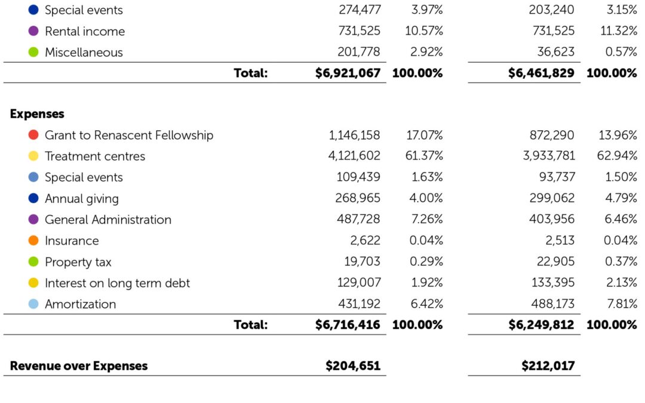Select the 61.37% Treatment centres percentage

pyautogui.click(x=425, y=156)
